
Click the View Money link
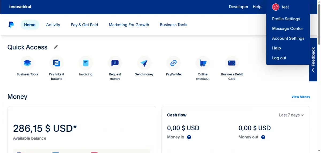click(301, 97)
